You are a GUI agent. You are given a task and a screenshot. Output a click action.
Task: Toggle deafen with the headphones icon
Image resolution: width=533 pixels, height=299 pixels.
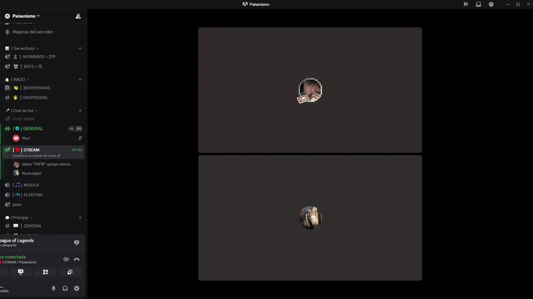point(65,289)
